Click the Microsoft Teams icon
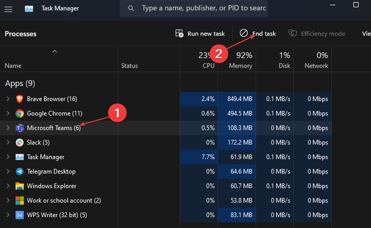 [x=20, y=127]
